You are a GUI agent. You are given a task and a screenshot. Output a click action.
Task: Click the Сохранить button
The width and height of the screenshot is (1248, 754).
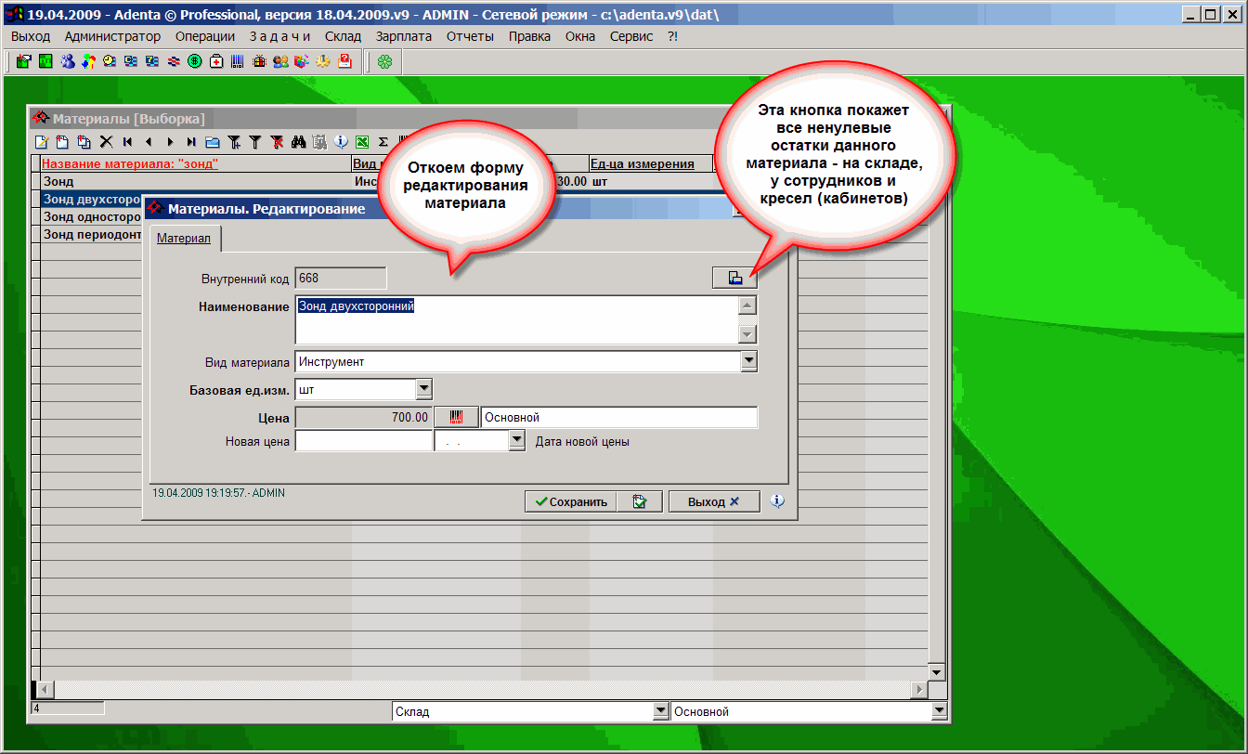(568, 501)
